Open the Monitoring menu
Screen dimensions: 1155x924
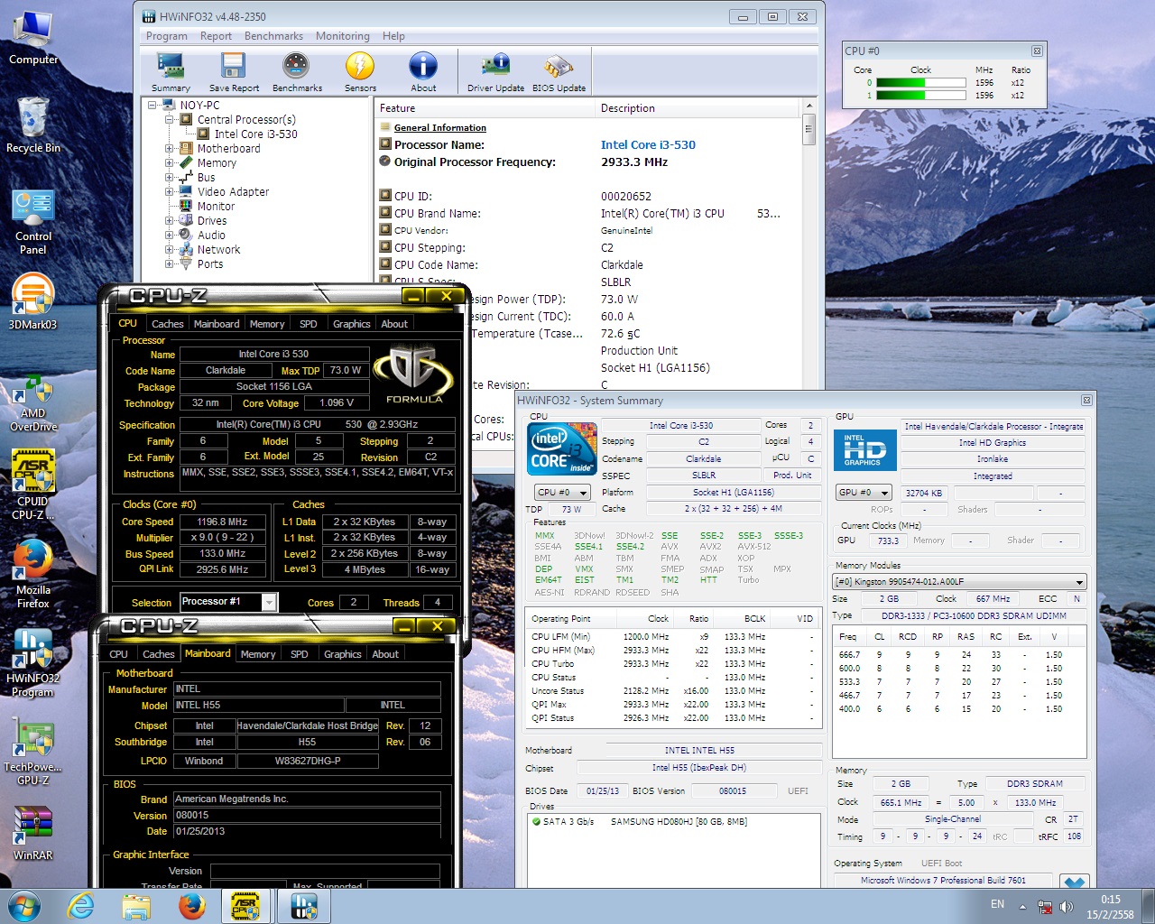pos(342,36)
